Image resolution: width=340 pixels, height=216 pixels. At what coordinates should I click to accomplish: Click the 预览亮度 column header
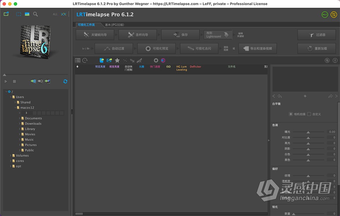pyautogui.click(x=100, y=67)
